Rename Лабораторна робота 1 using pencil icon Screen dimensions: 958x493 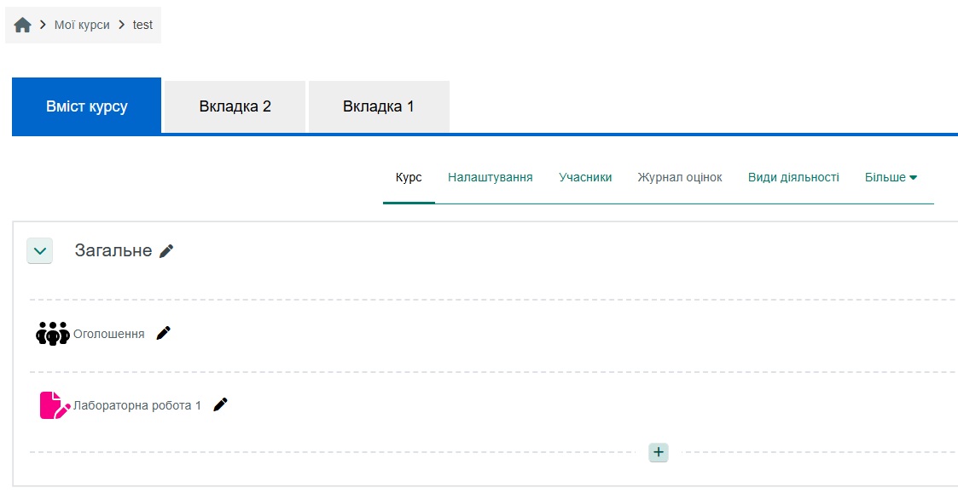click(x=221, y=405)
